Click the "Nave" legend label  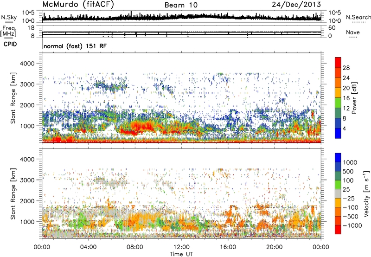(353, 32)
